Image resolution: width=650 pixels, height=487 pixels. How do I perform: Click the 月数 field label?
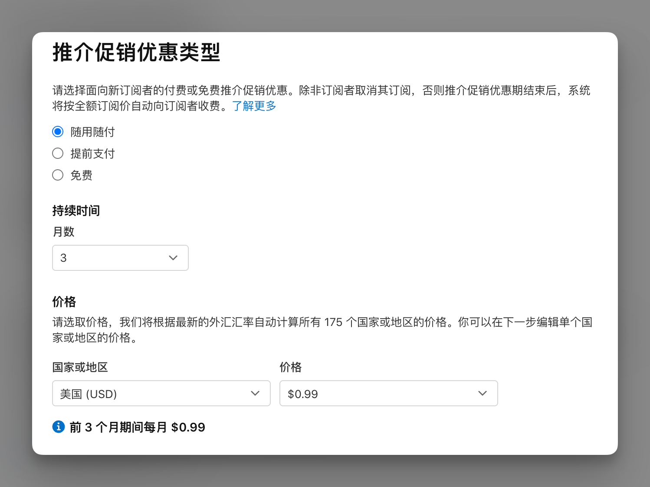click(63, 232)
